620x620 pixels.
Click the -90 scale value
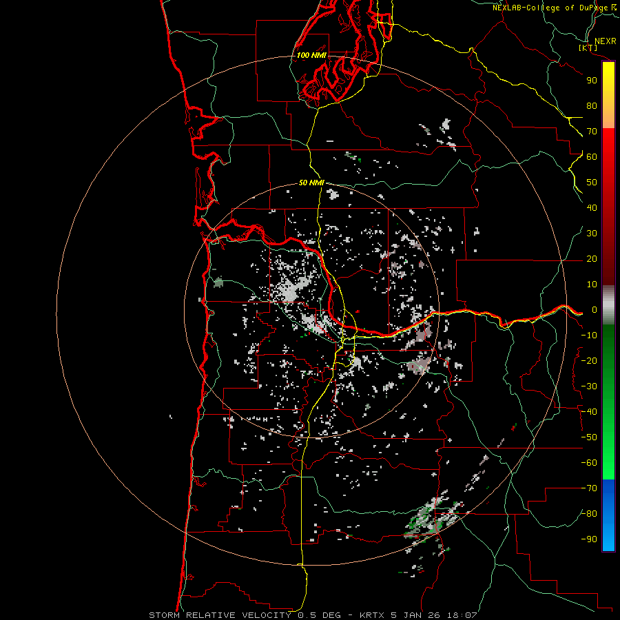click(589, 539)
